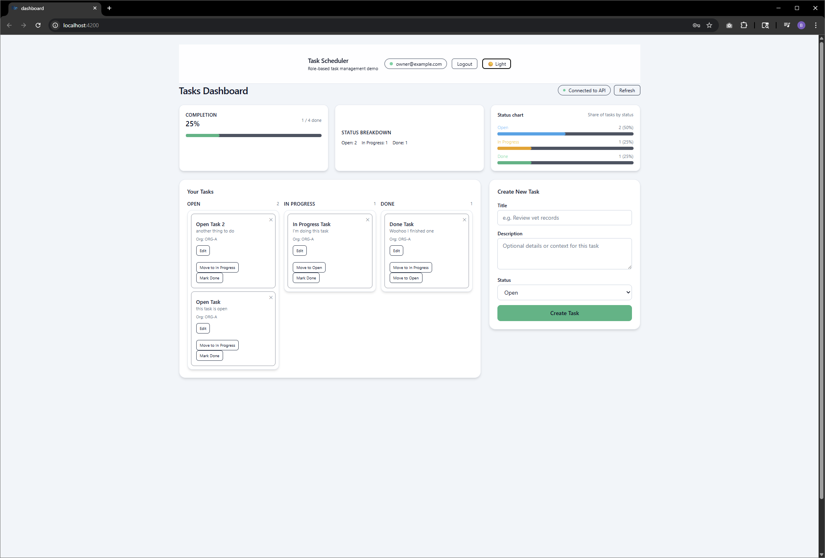Click the completion progress bar showing 25%
Screen dimensions: 825x558
point(253,135)
